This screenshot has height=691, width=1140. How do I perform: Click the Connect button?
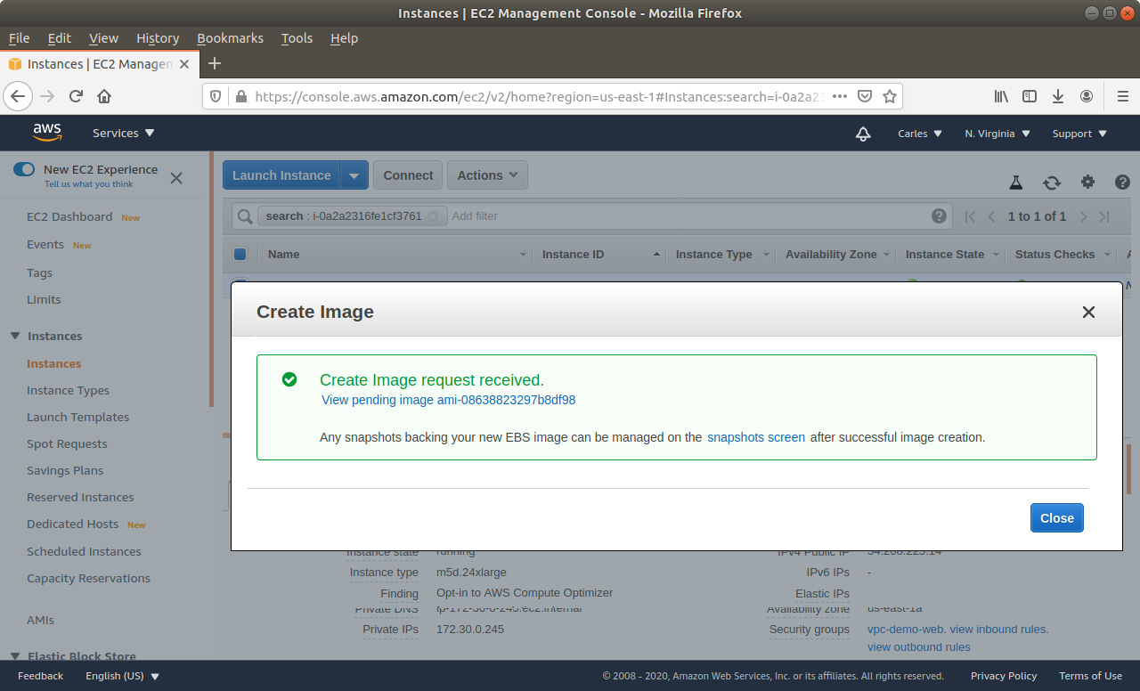tap(408, 175)
